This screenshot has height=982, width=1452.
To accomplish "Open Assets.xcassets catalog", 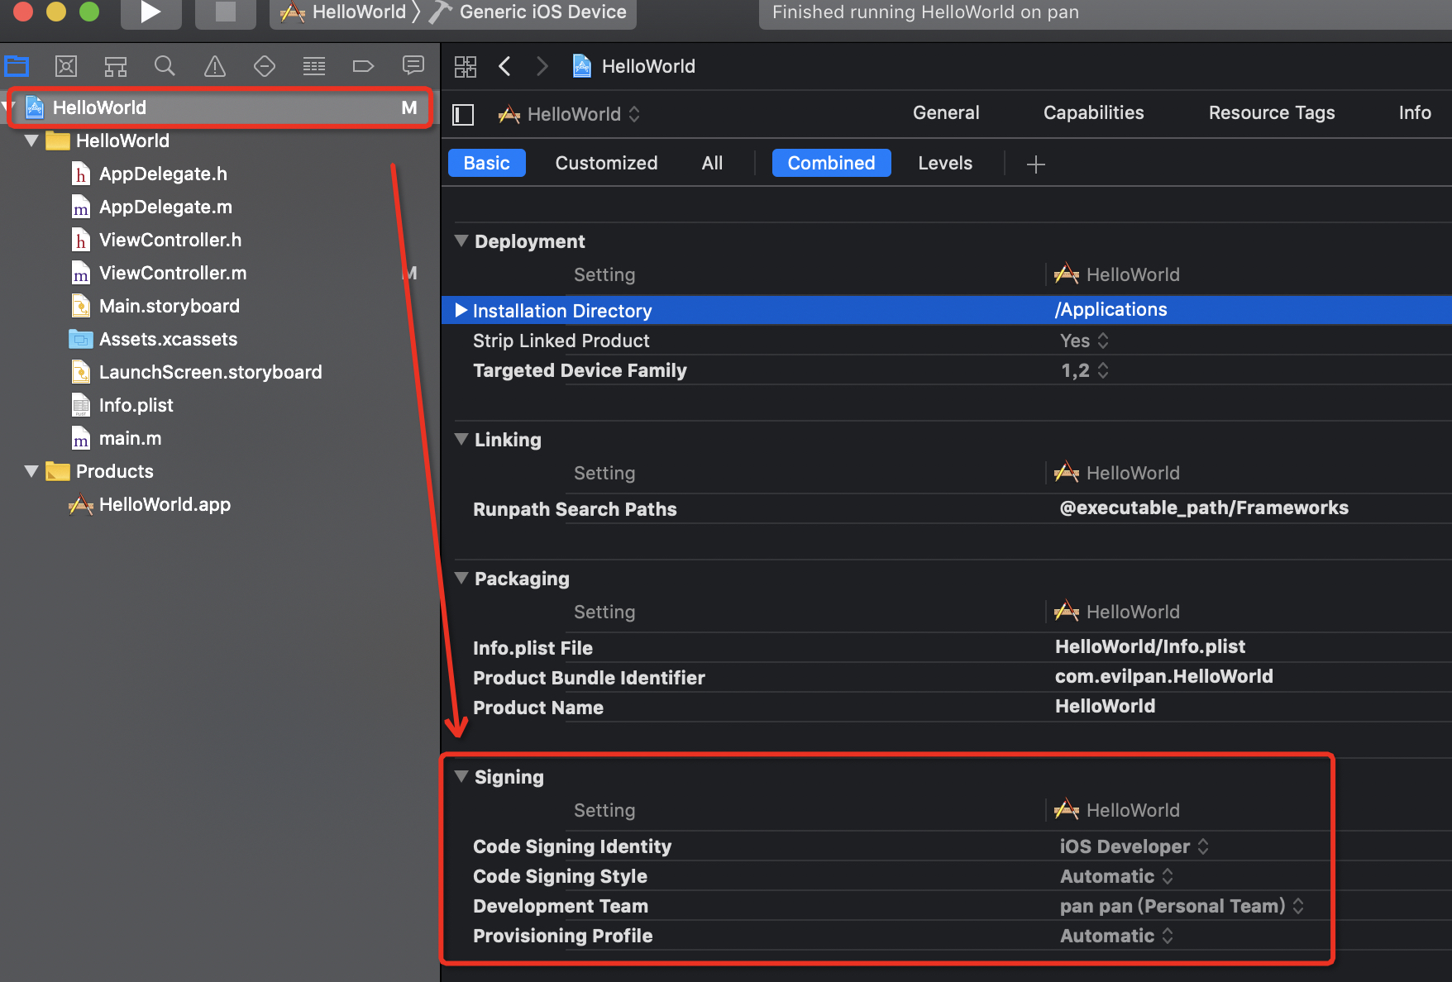I will coord(168,339).
